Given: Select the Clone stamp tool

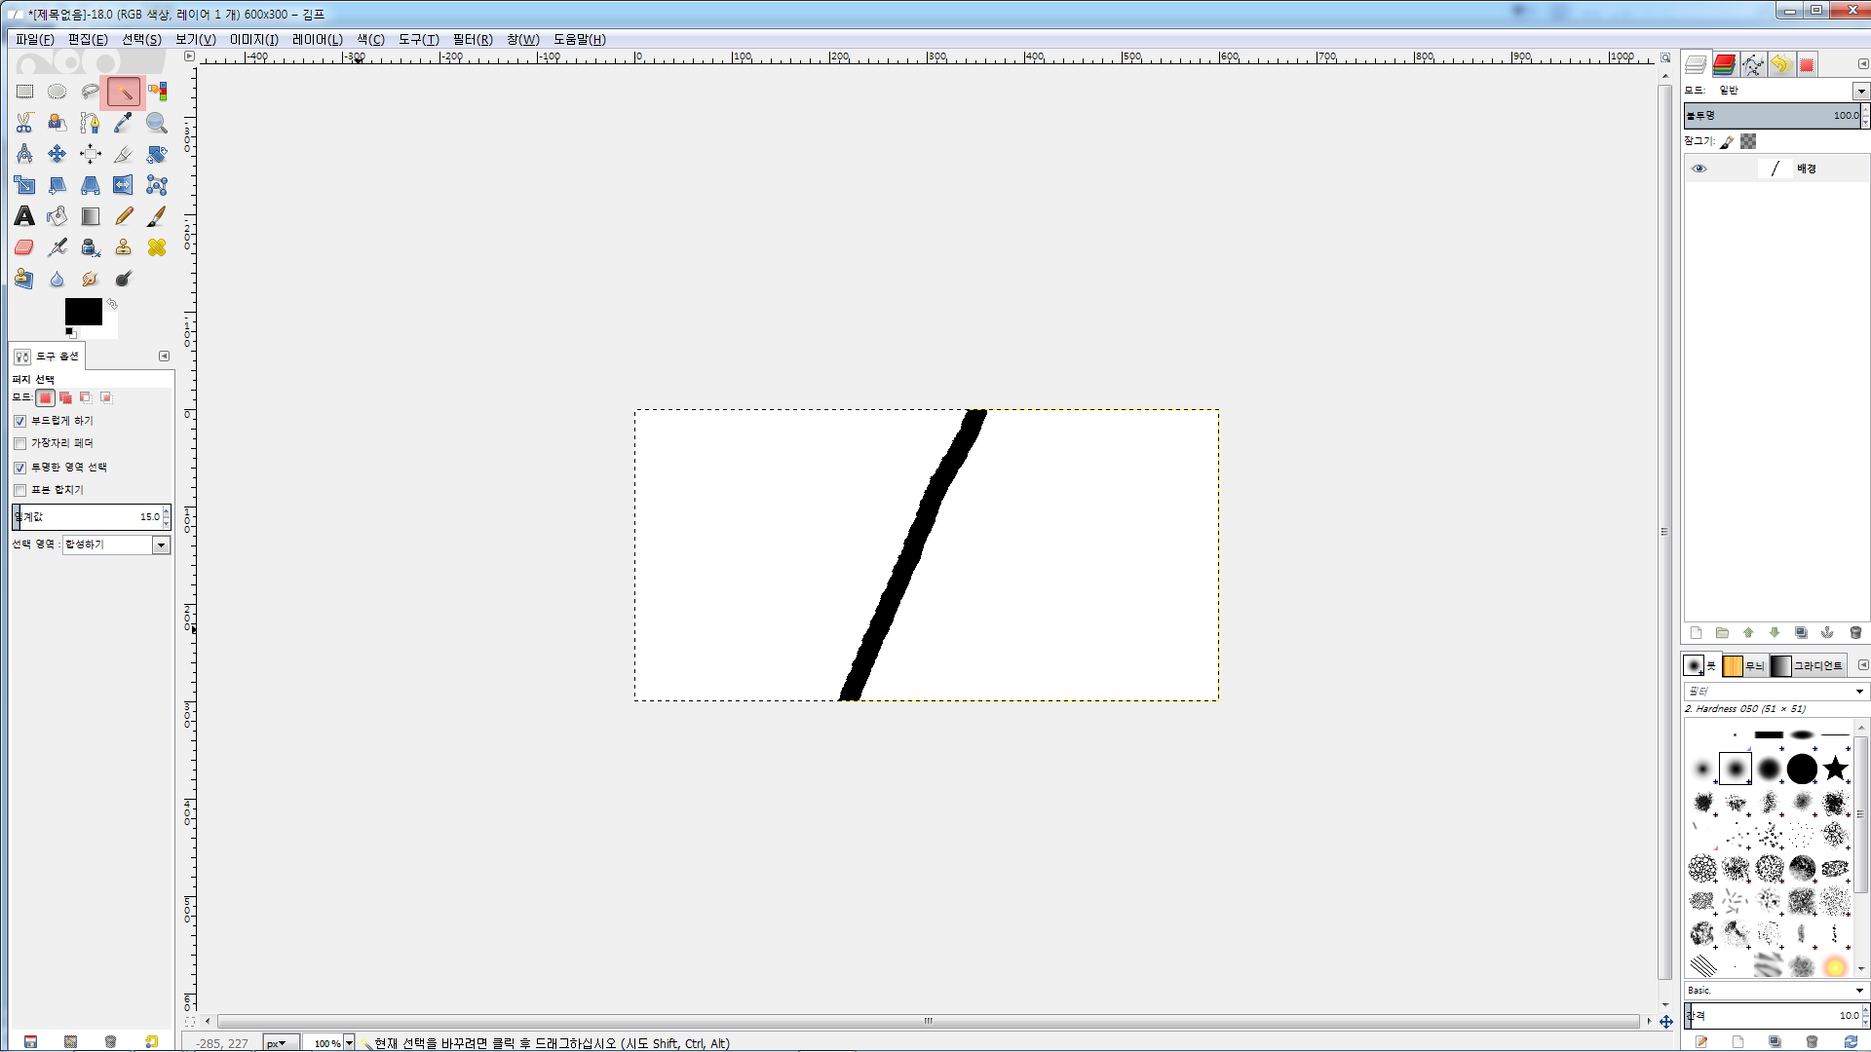Looking at the screenshot, I should pyautogui.click(x=124, y=247).
